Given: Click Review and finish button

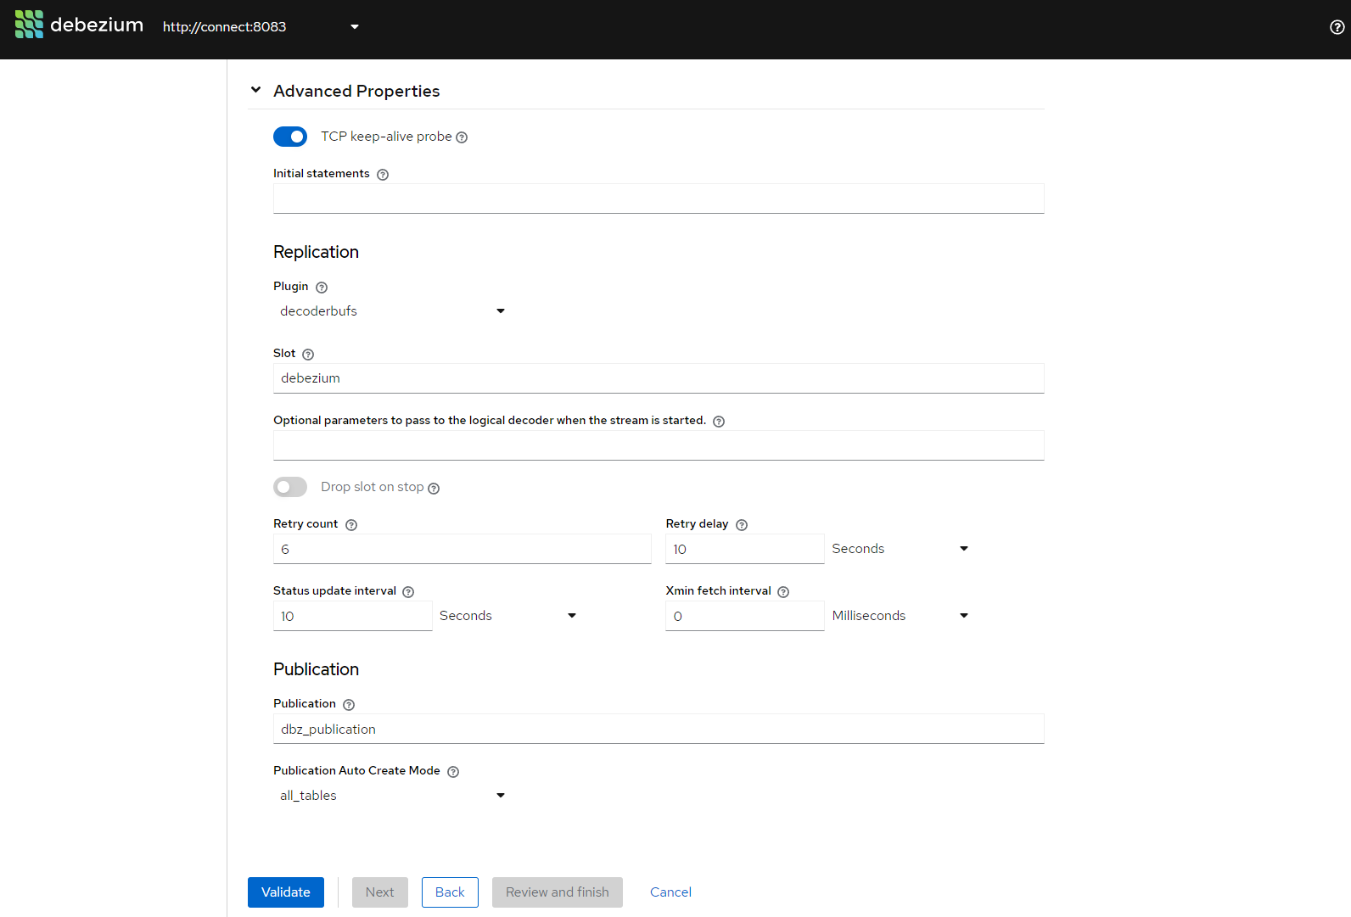Looking at the screenshot, I should point(558,892).
